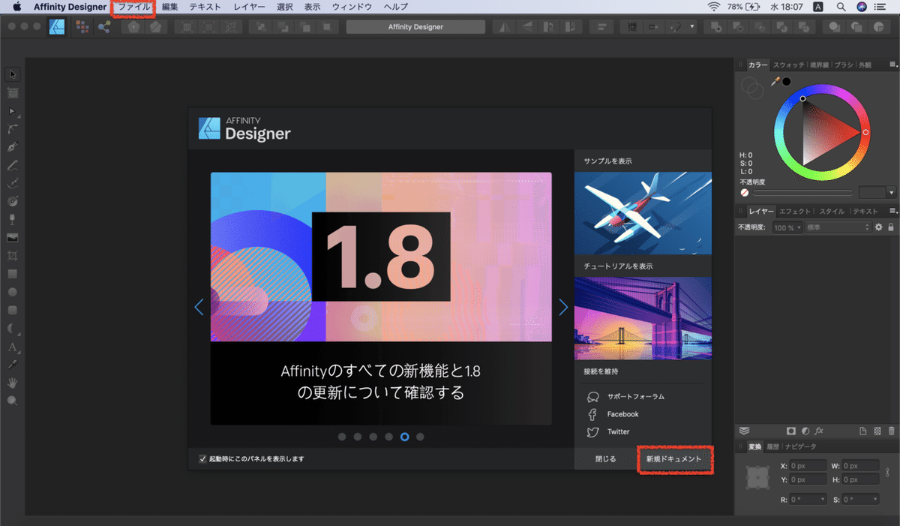
Task: Open the R rotation dropdown in 変換 panel
Action: (823, 498)
